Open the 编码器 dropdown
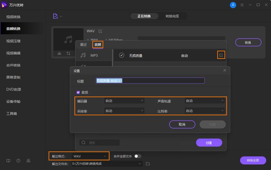This screenshot has width=271, height=170. pyautogui.click(x=124, y=101)
